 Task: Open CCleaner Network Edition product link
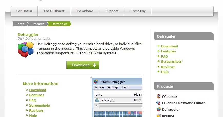point(184,103)
